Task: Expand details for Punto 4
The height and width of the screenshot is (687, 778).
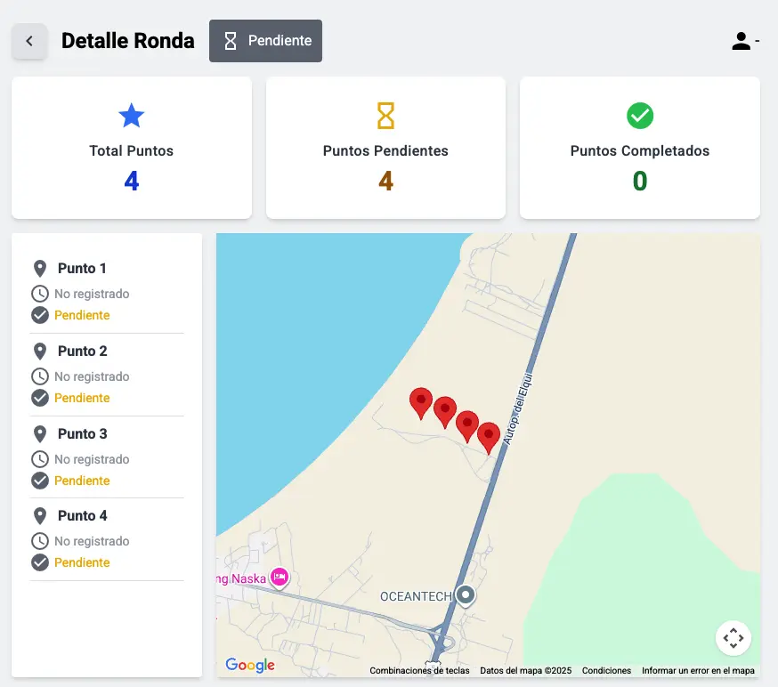Action: (x=83, y=515)
